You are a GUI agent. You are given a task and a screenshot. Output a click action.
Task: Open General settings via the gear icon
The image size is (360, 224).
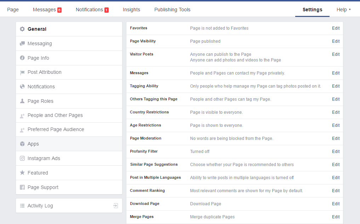click(x=22, y=29)
